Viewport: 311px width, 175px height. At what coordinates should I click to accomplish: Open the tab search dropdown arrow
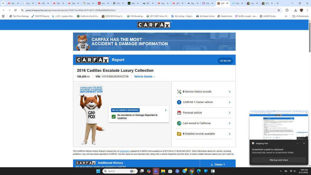3,3
